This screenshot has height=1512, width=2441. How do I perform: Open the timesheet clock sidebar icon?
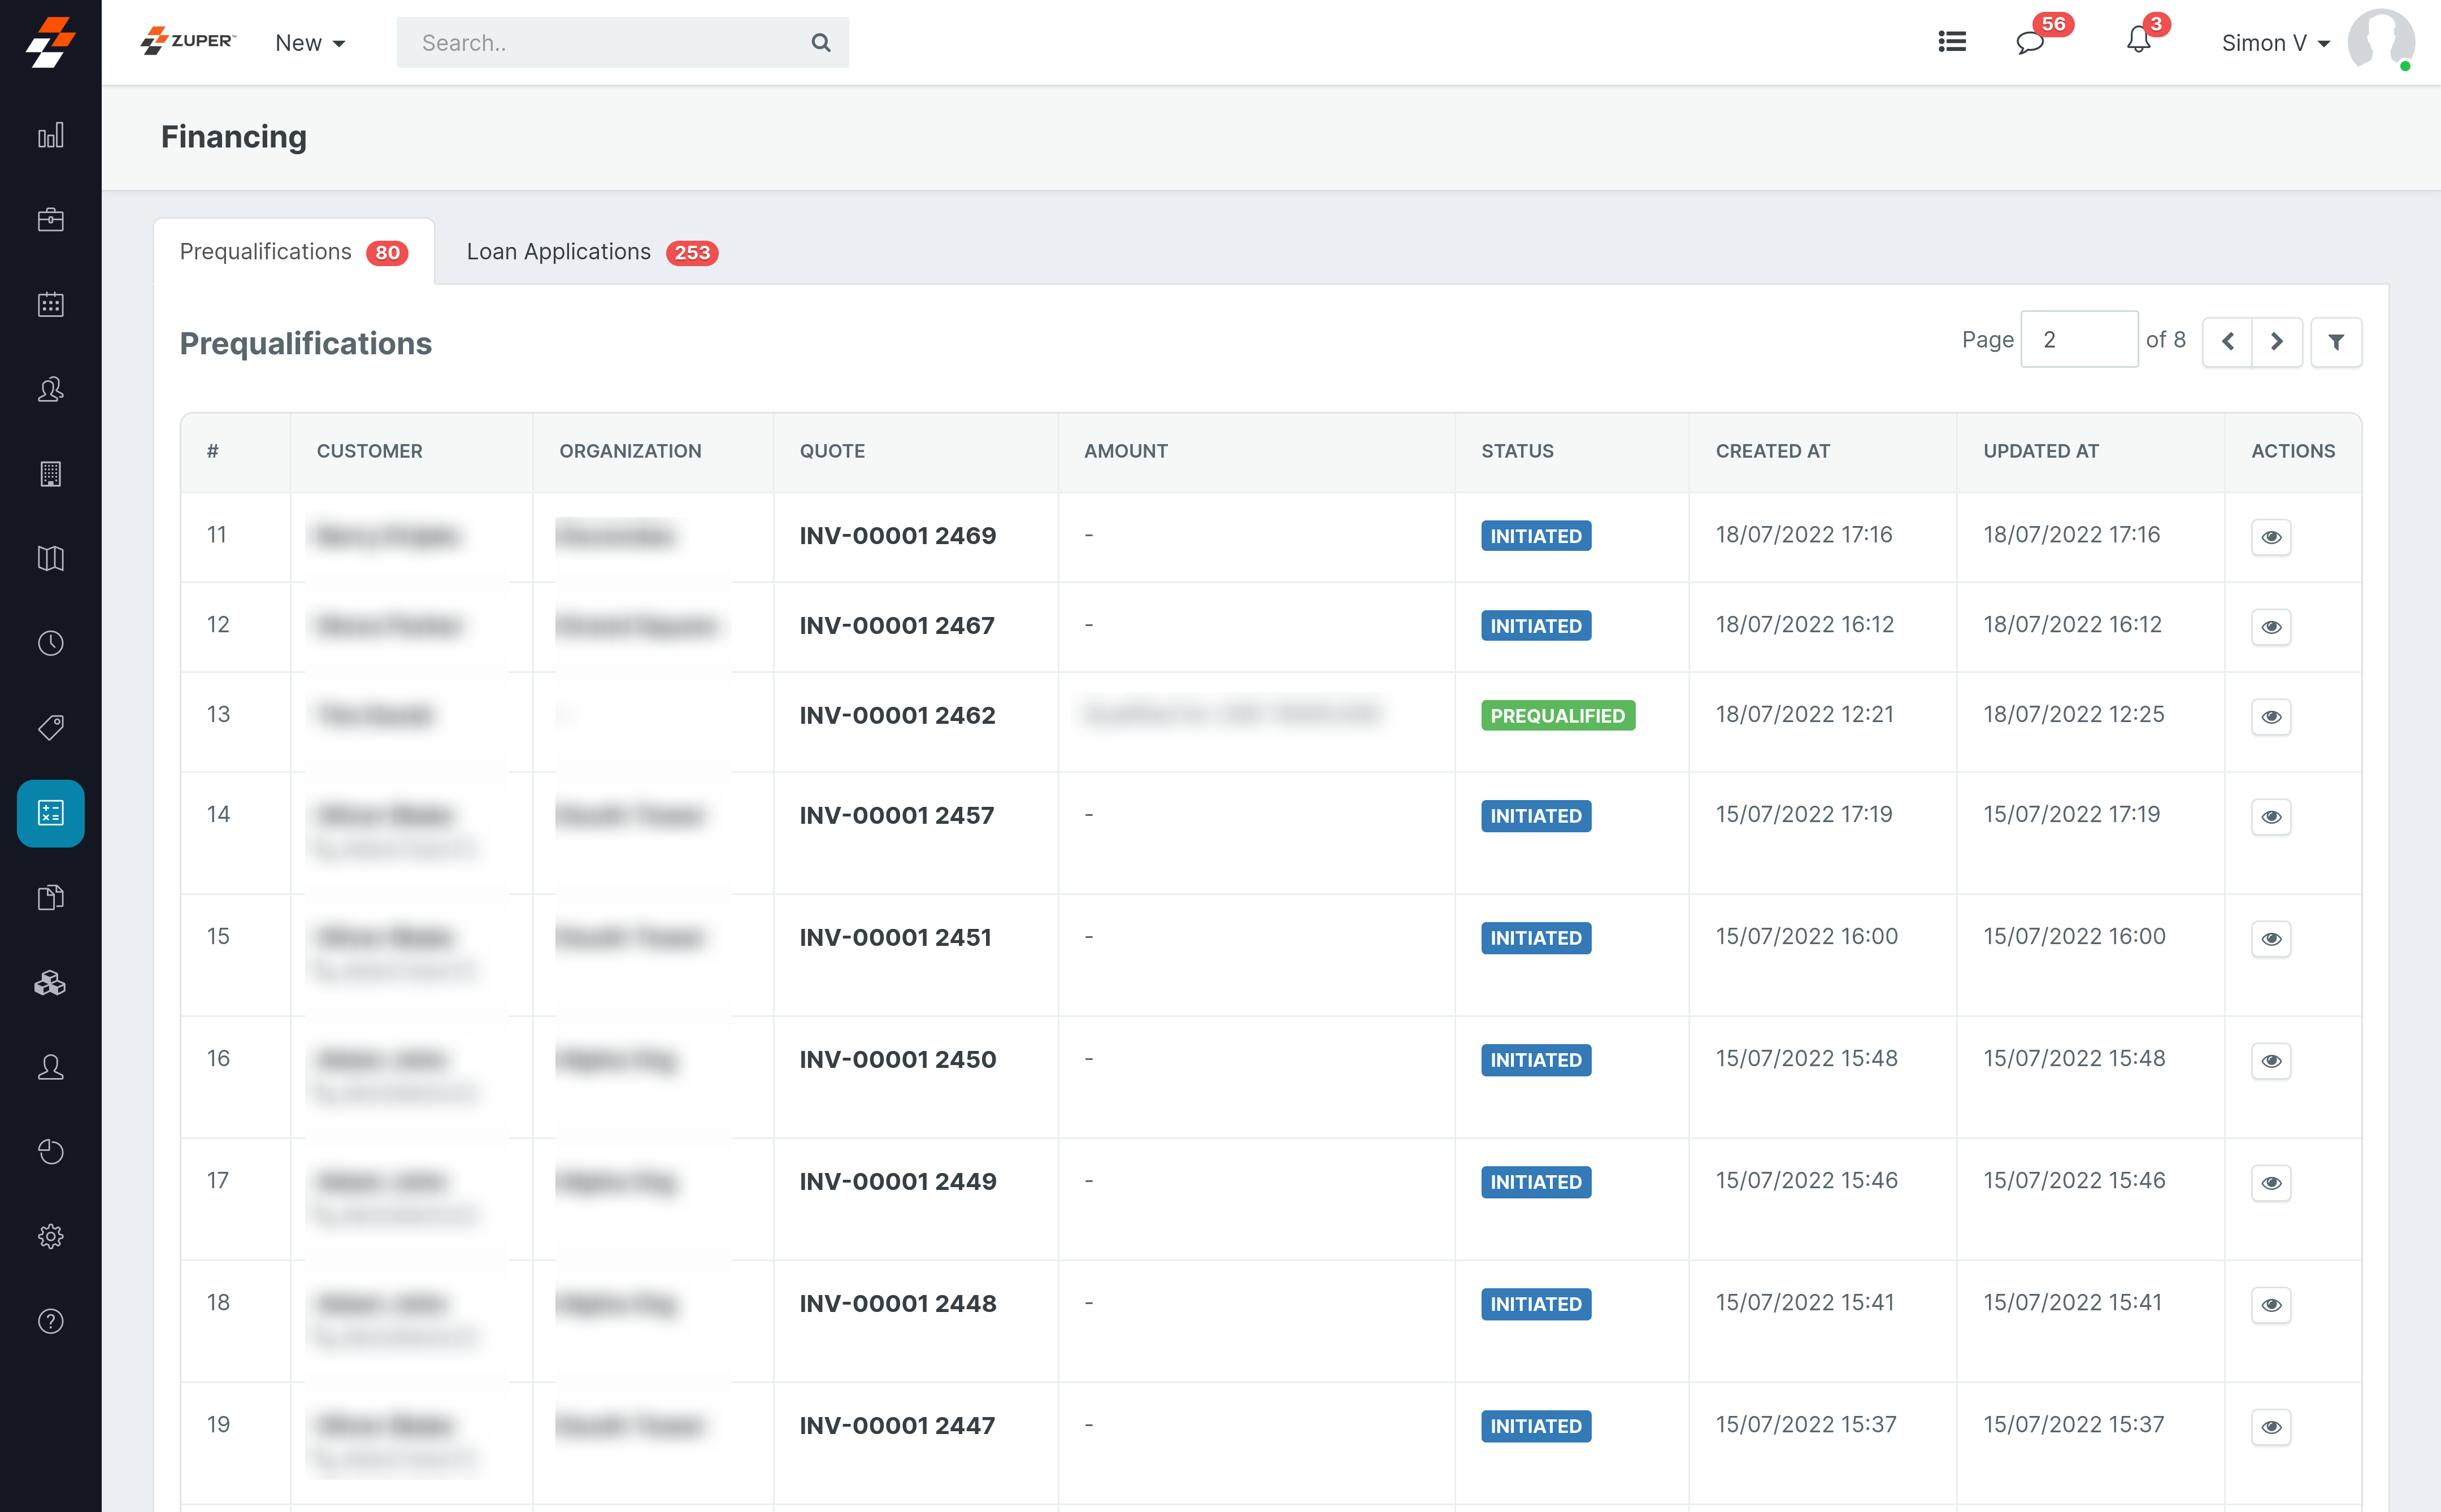pos(50,643)
